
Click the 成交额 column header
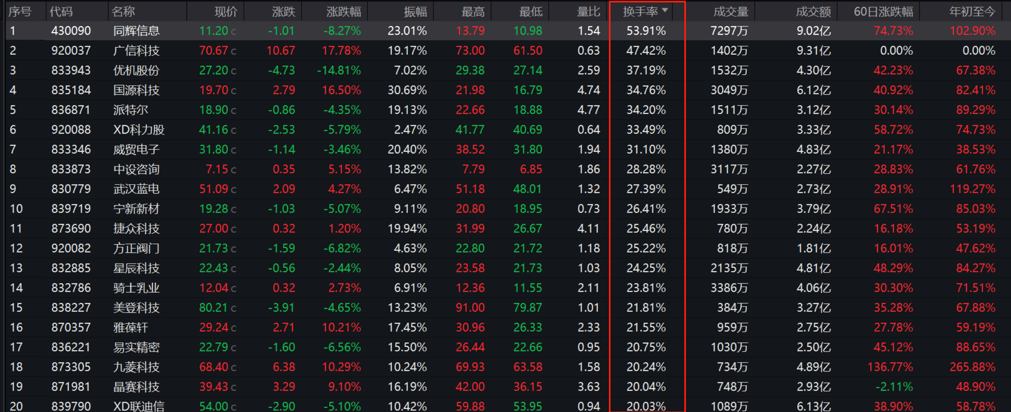[x=813, y=12]
